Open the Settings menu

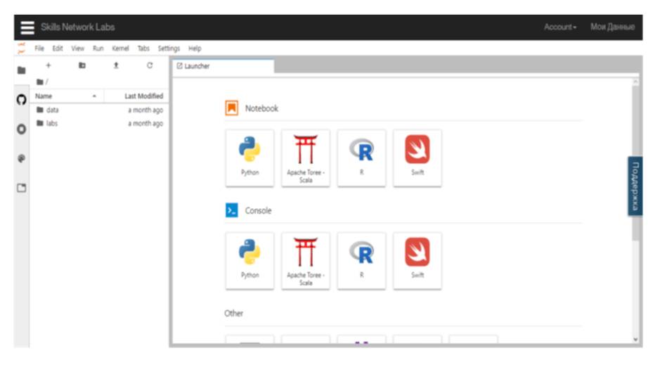click(169, 49)
